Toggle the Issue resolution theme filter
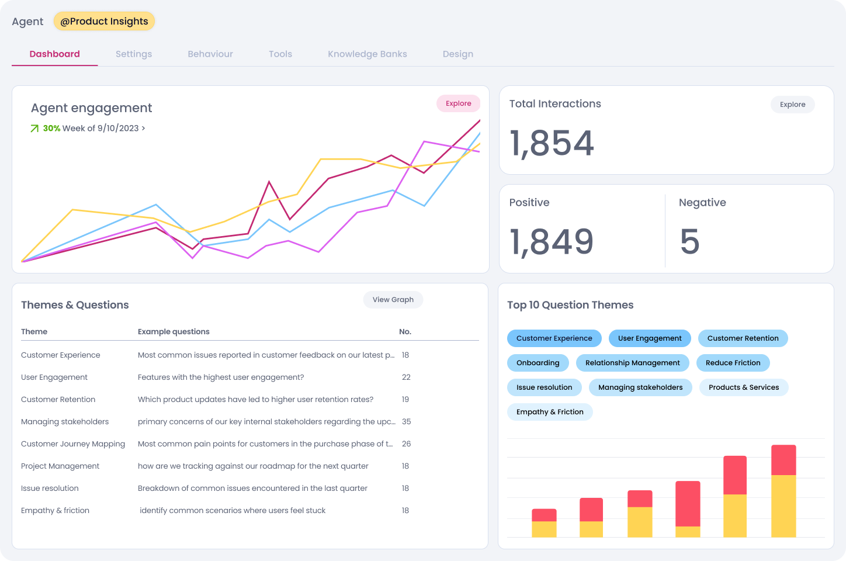 coord(544,387)
